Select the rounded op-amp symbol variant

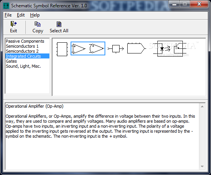[96, 48]
